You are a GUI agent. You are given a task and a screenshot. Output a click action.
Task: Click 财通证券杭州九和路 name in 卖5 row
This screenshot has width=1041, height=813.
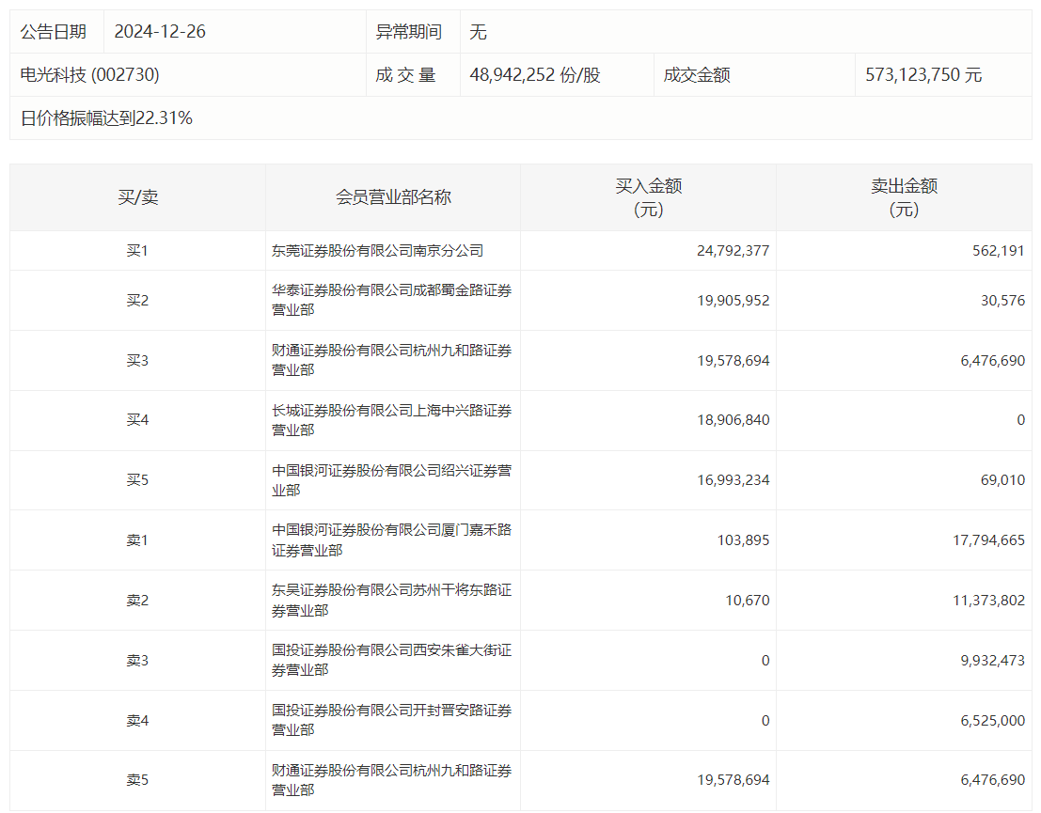(392, 780)
